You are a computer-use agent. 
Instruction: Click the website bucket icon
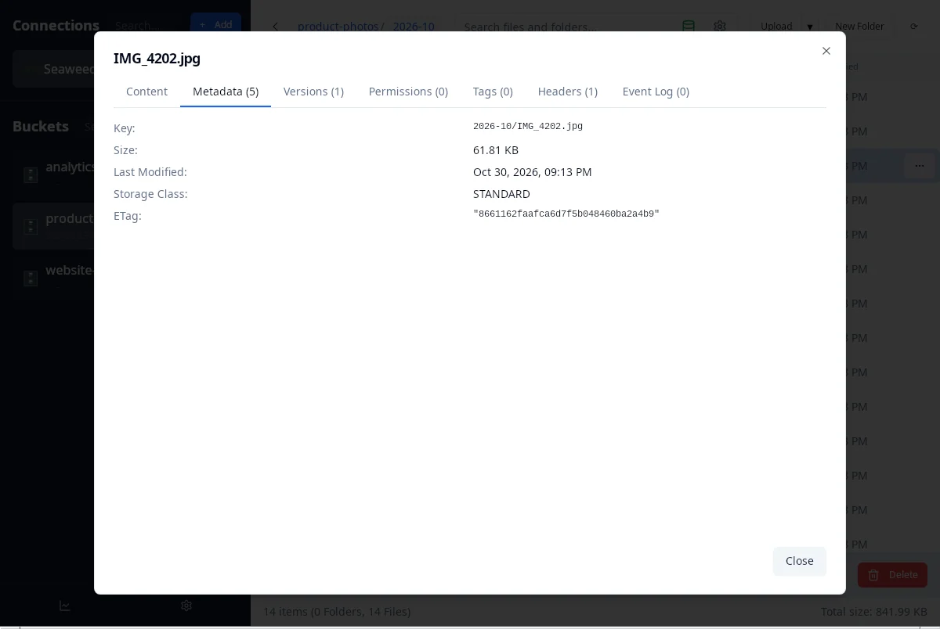click(31, 279)
